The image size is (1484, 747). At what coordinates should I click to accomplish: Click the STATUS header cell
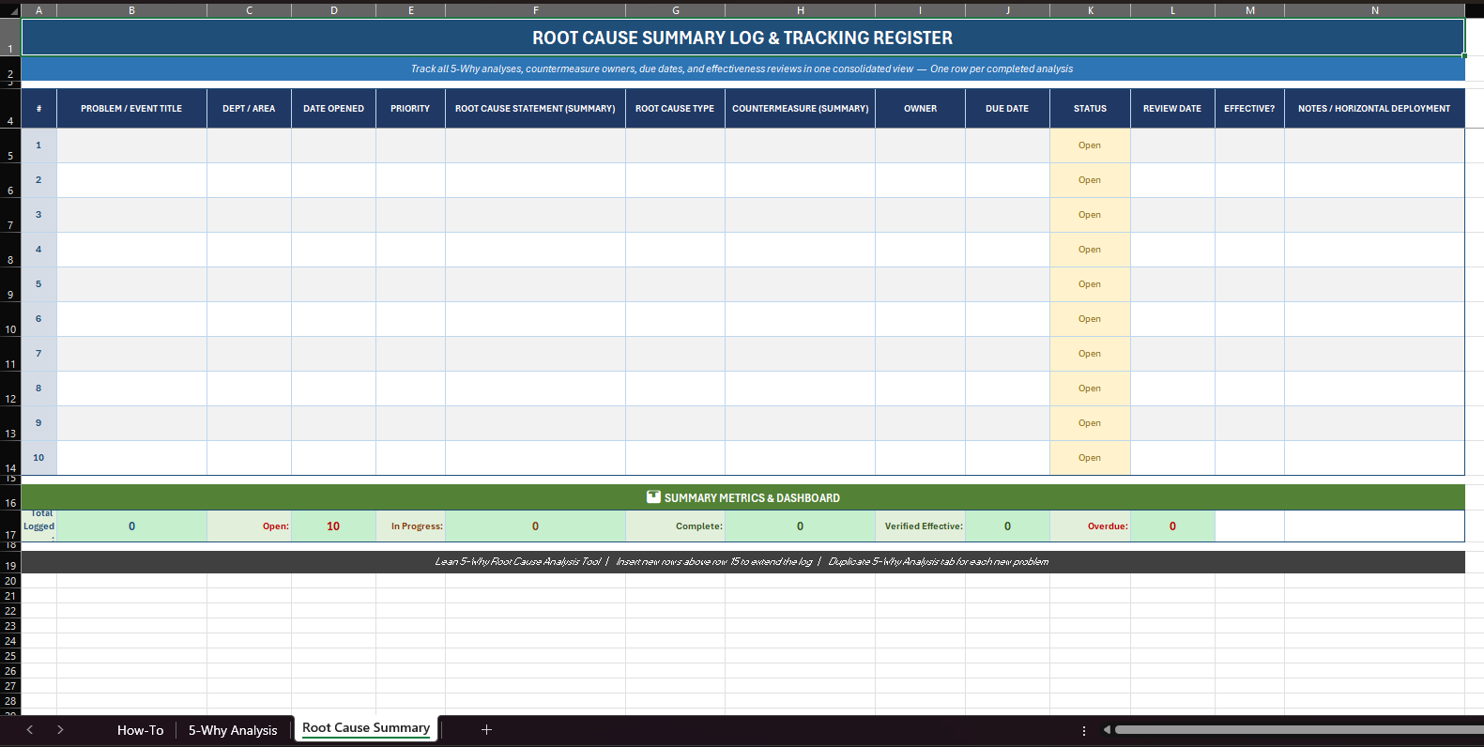click(x=1090, y=109)
